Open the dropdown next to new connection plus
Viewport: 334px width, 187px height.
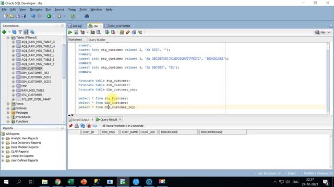click(9, 32)
